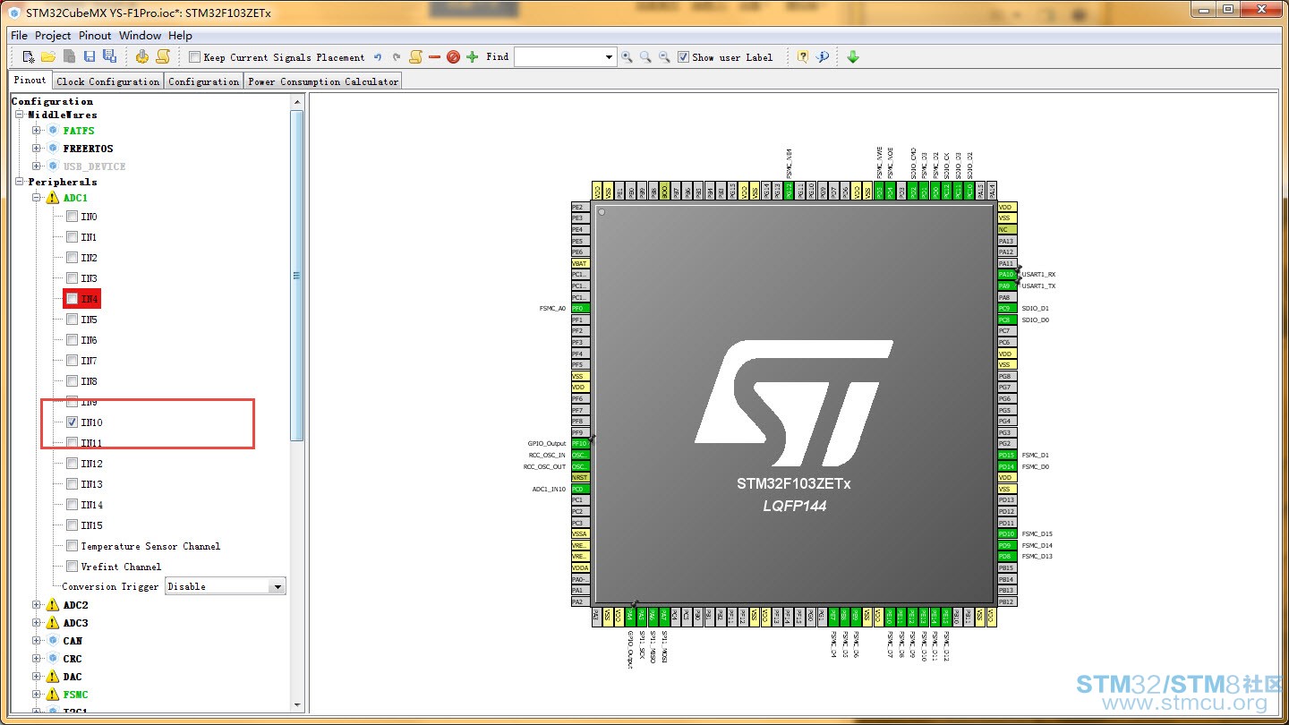Open the Window menu

(x=141, y=36)
